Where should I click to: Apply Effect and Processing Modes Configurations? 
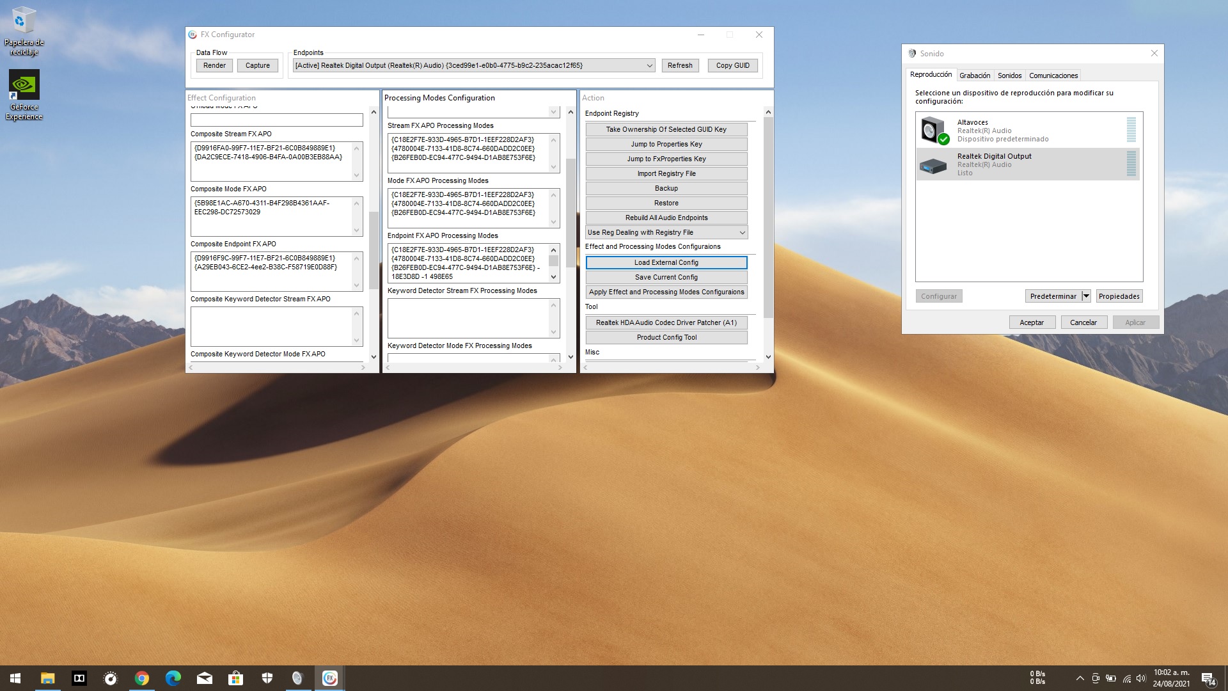(x=666, y=292)
